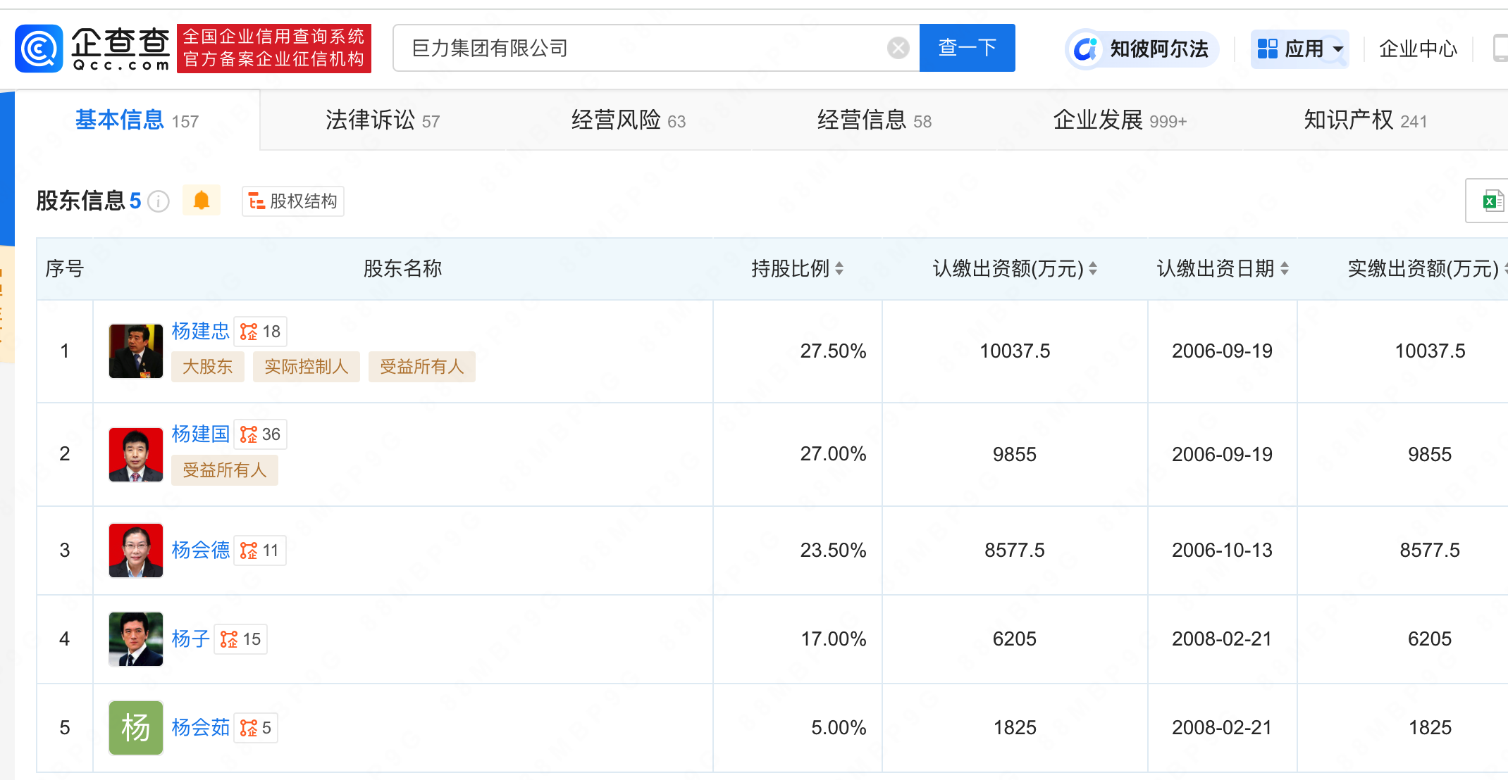The image size is (1508, 780).
Task: Toggle the shareholder monitoring bell
Action: 202,201
